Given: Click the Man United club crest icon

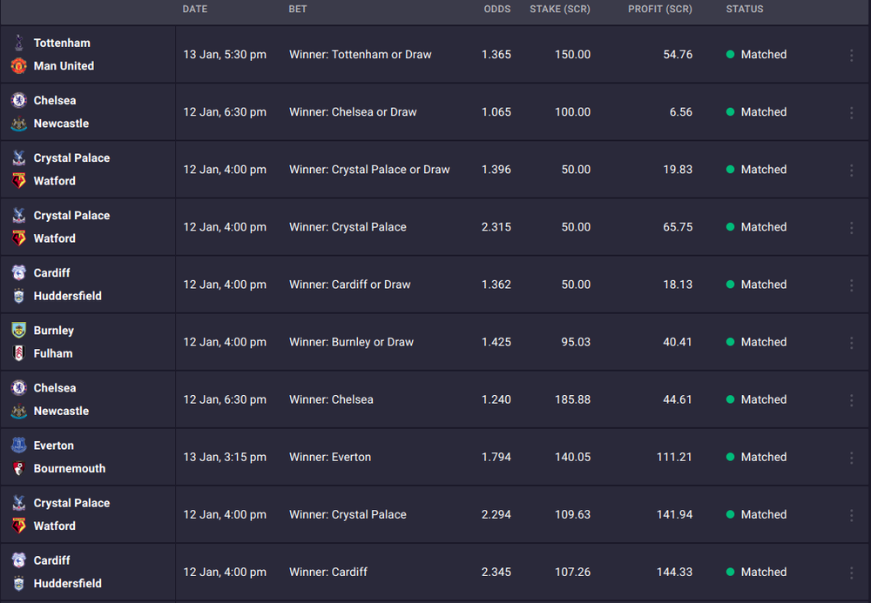Looking at the screenshot, I should coord(19,66).
